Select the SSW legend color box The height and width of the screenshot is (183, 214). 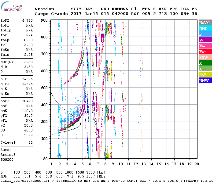tap(205, 57)
